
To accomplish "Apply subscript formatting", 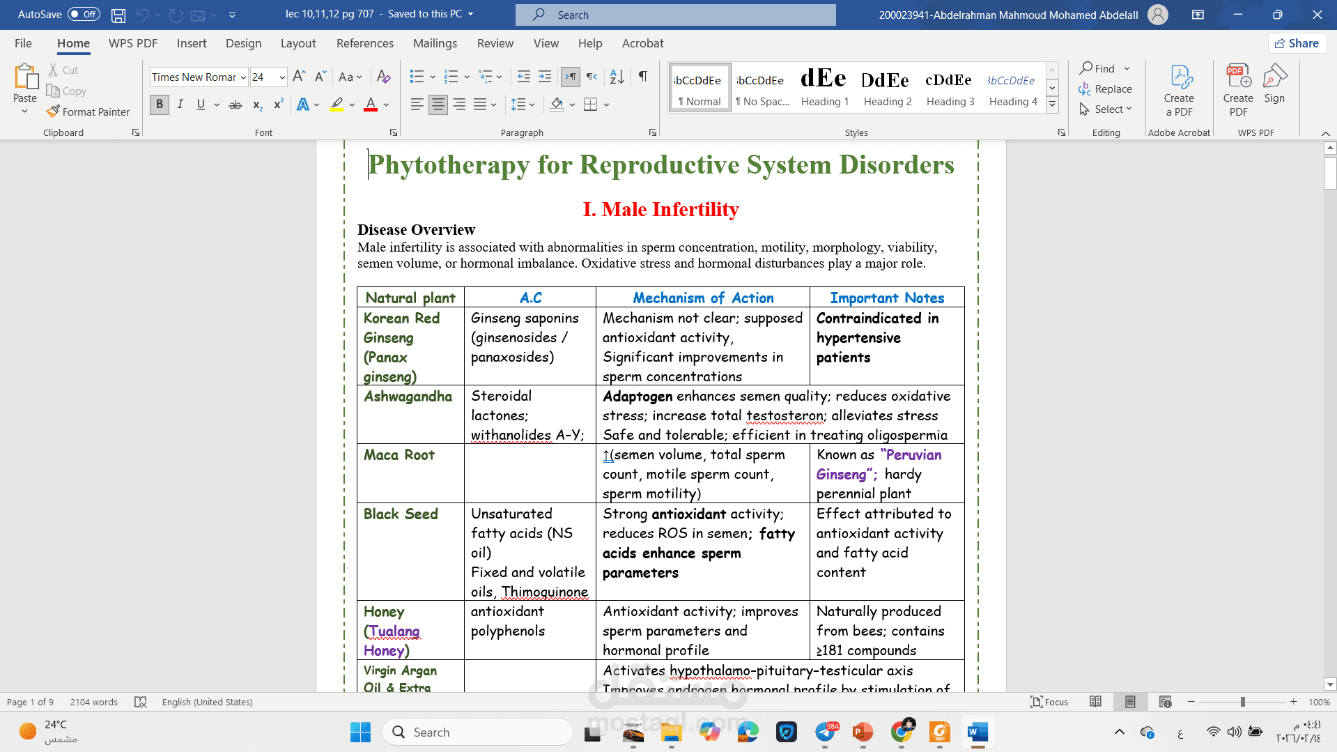I will (x=257, y=105).
